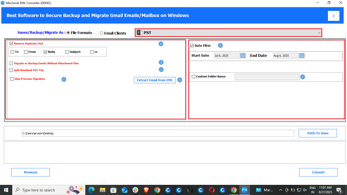Open notification center in system tray

point(339,190)
